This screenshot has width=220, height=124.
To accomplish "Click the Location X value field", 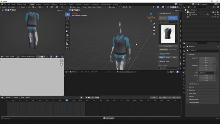I will [206, 58].
